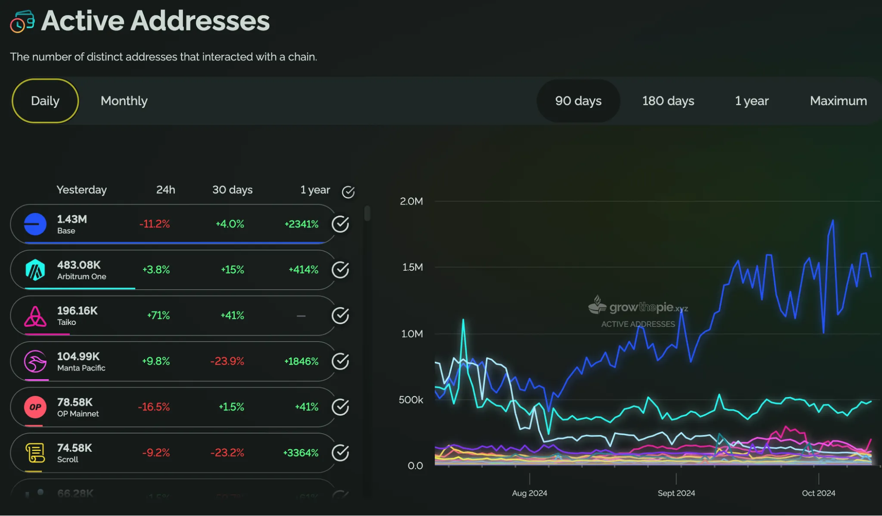
Task: Toggle the Scroll chain checkmark
Action: coord(340,453)
